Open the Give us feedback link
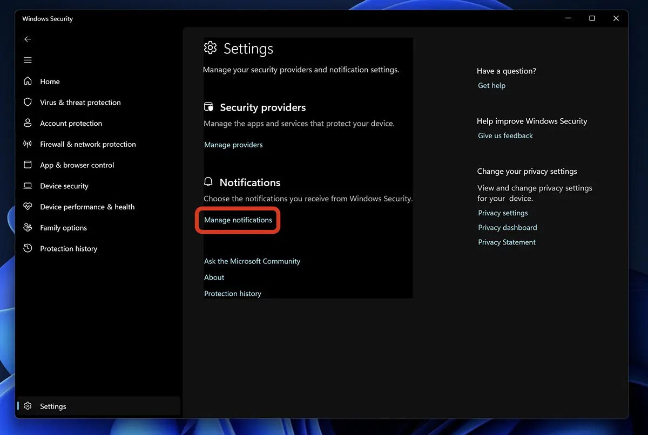Screen dimensions: 648x435 [505, 135]
